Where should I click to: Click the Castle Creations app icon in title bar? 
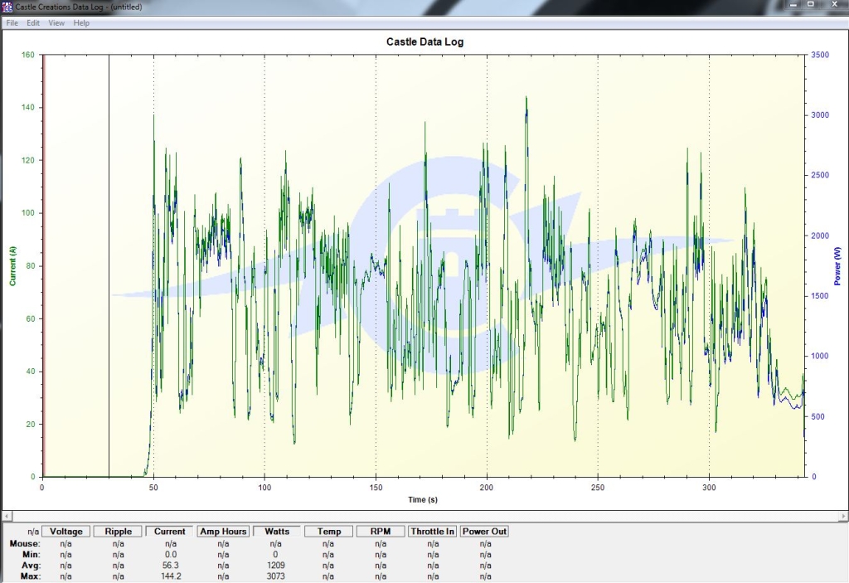[7, 7]
